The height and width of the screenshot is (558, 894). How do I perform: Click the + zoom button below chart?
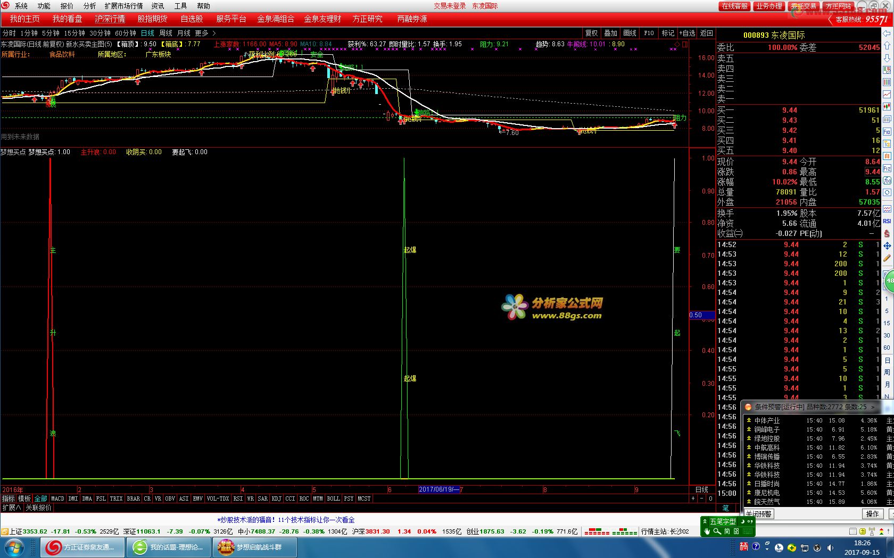point(693,498)
